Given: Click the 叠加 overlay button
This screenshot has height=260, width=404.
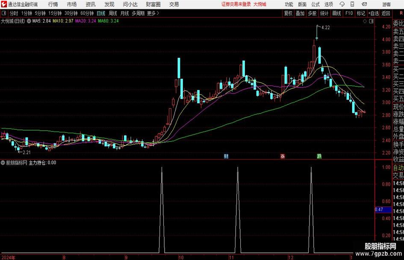Looking at the screenshot, I should [300, 13].
